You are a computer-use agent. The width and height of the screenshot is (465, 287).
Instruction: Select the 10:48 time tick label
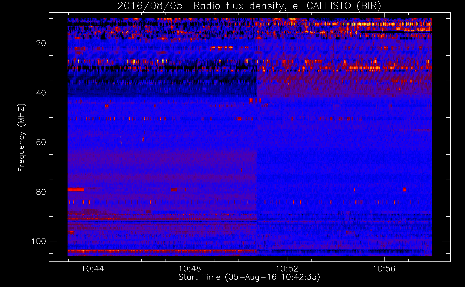tap(190, 269)
